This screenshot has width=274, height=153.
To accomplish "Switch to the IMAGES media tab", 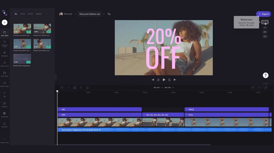I will [39, 14].
